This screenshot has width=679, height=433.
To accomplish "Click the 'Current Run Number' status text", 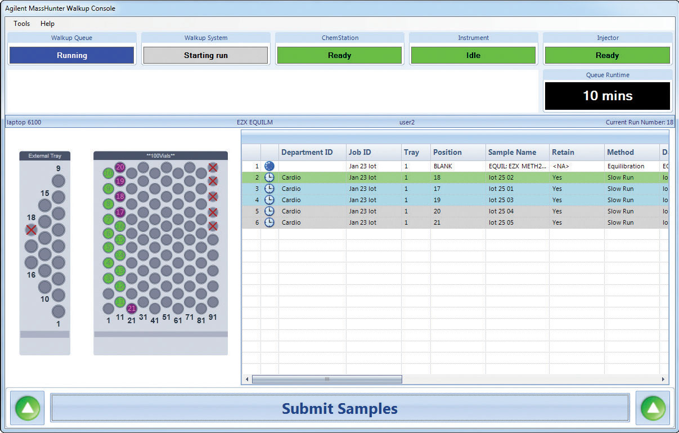I will 639,122.
